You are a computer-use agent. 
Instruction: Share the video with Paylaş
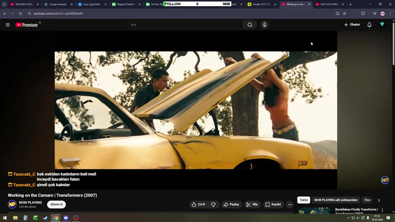coord(231,204)
